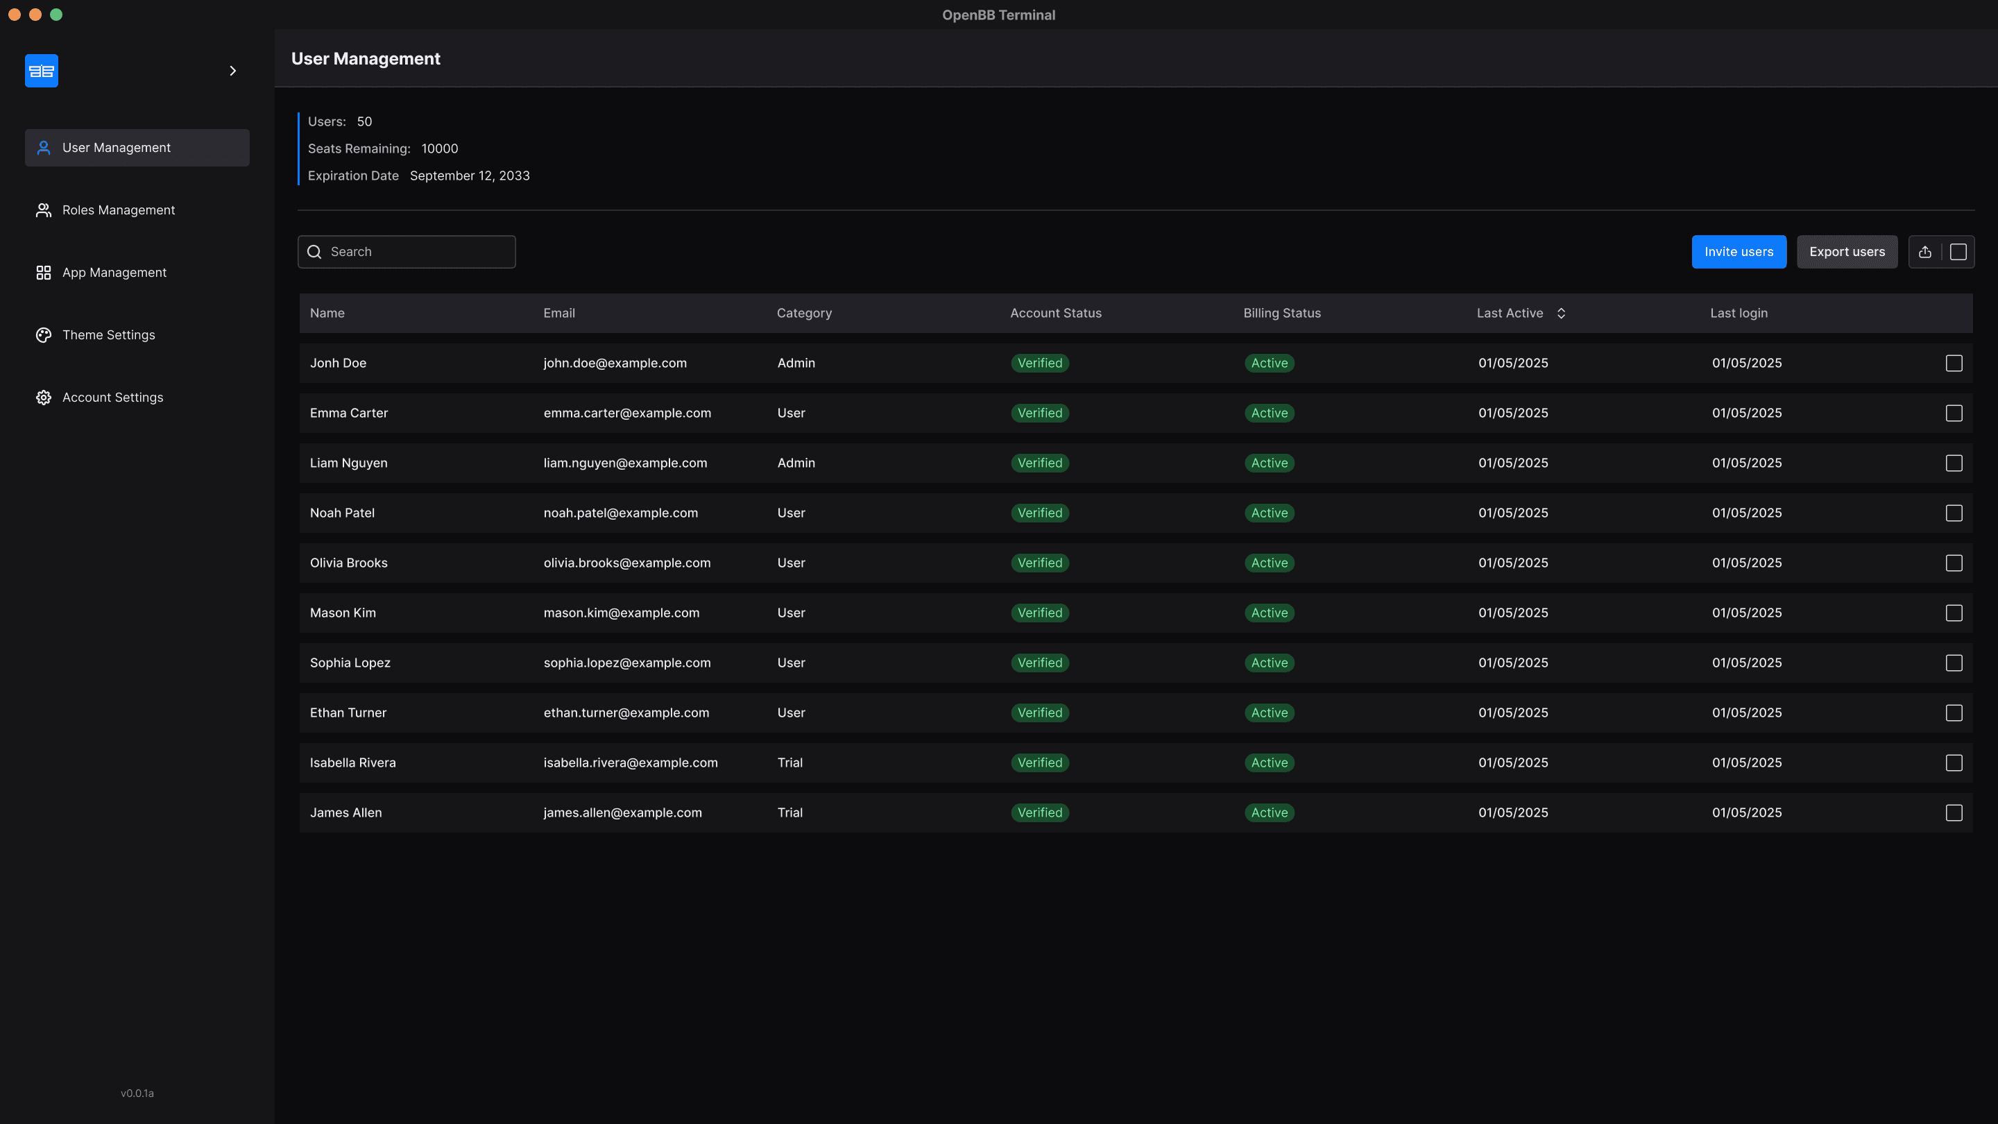Click the User Management person icon
Viewport: 1998px width, 1124px height.
point(44,147)
